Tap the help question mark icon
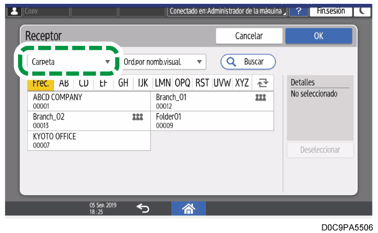 pyautogui.click(x=298, y=10)
